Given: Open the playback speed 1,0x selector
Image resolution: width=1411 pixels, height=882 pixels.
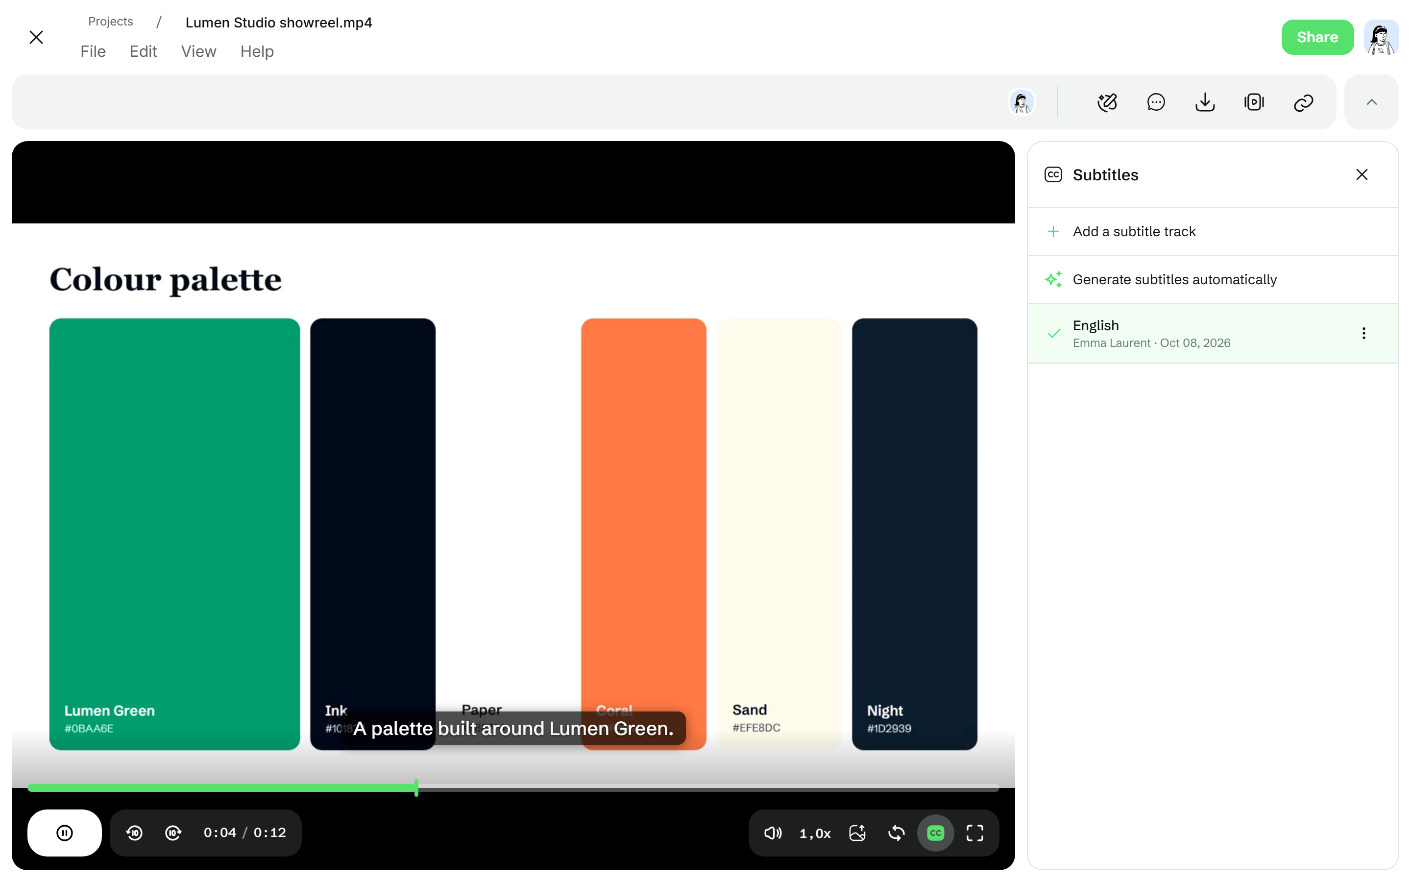Looking at the screenshot, I should (x=815, y=833).
